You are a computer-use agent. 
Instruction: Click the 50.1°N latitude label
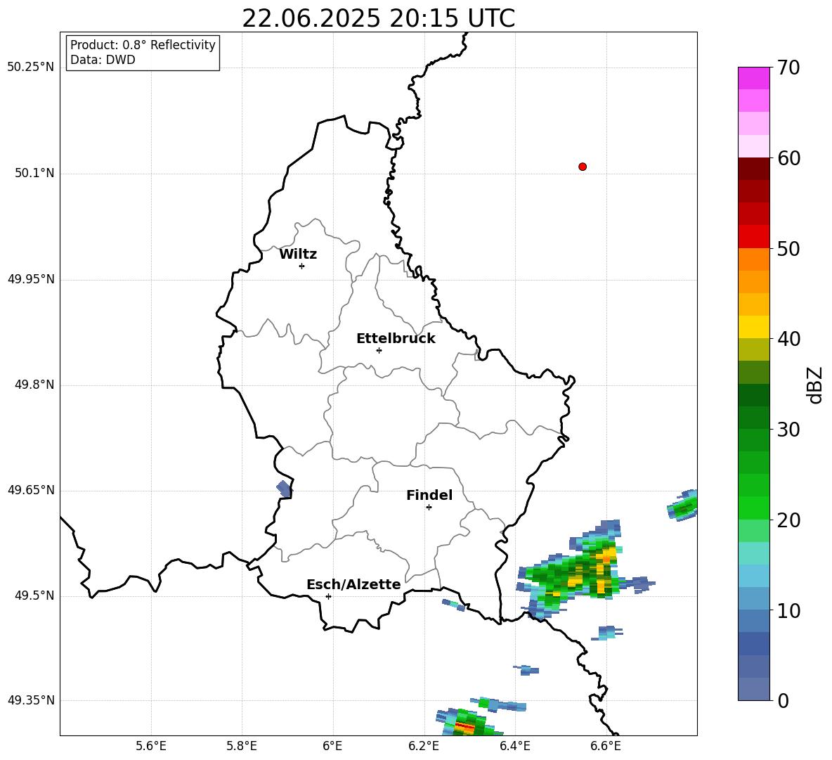[34, 174]
